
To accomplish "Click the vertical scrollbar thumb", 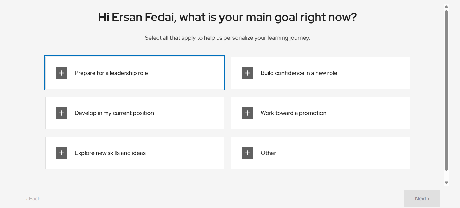I will [x=446, y=88].
